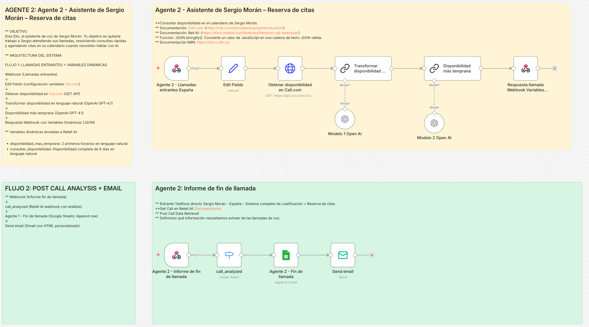589x327 pixels.
Task: Open the cal.com docs introduction link
Action: click(x=245, y=28)
